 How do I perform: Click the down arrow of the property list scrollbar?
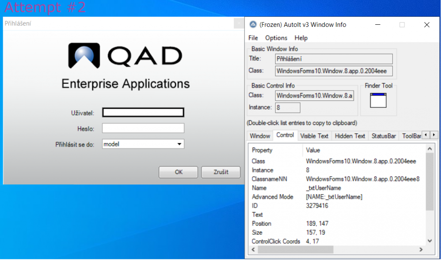(430, 241)
